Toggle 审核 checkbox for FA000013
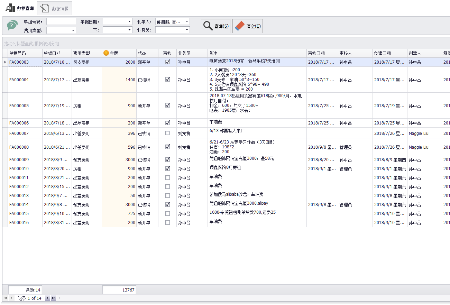Viewport: 450px width, 305px height. [x=168, y=195]
